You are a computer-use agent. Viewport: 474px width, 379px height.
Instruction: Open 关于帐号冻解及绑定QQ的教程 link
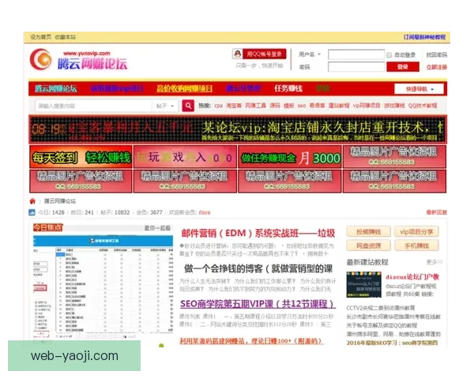tap(382, 325)
